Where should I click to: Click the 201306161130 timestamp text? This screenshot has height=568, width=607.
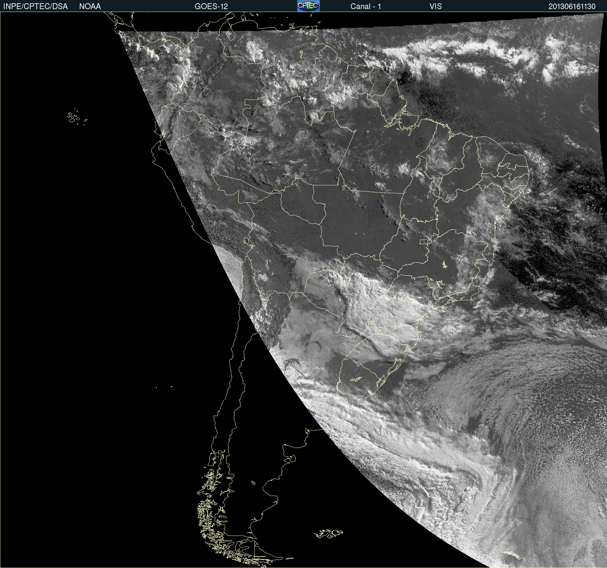[572, 6]
